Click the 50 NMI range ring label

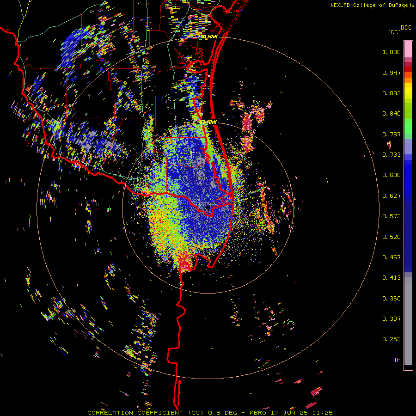pyautogui.click(x=208, y=122)
